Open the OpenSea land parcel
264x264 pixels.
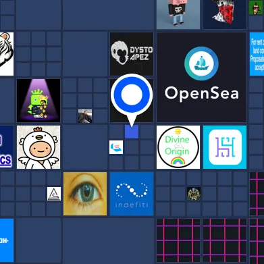point(202,77)
